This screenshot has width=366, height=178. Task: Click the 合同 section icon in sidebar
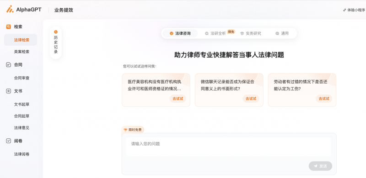(8, 65)
